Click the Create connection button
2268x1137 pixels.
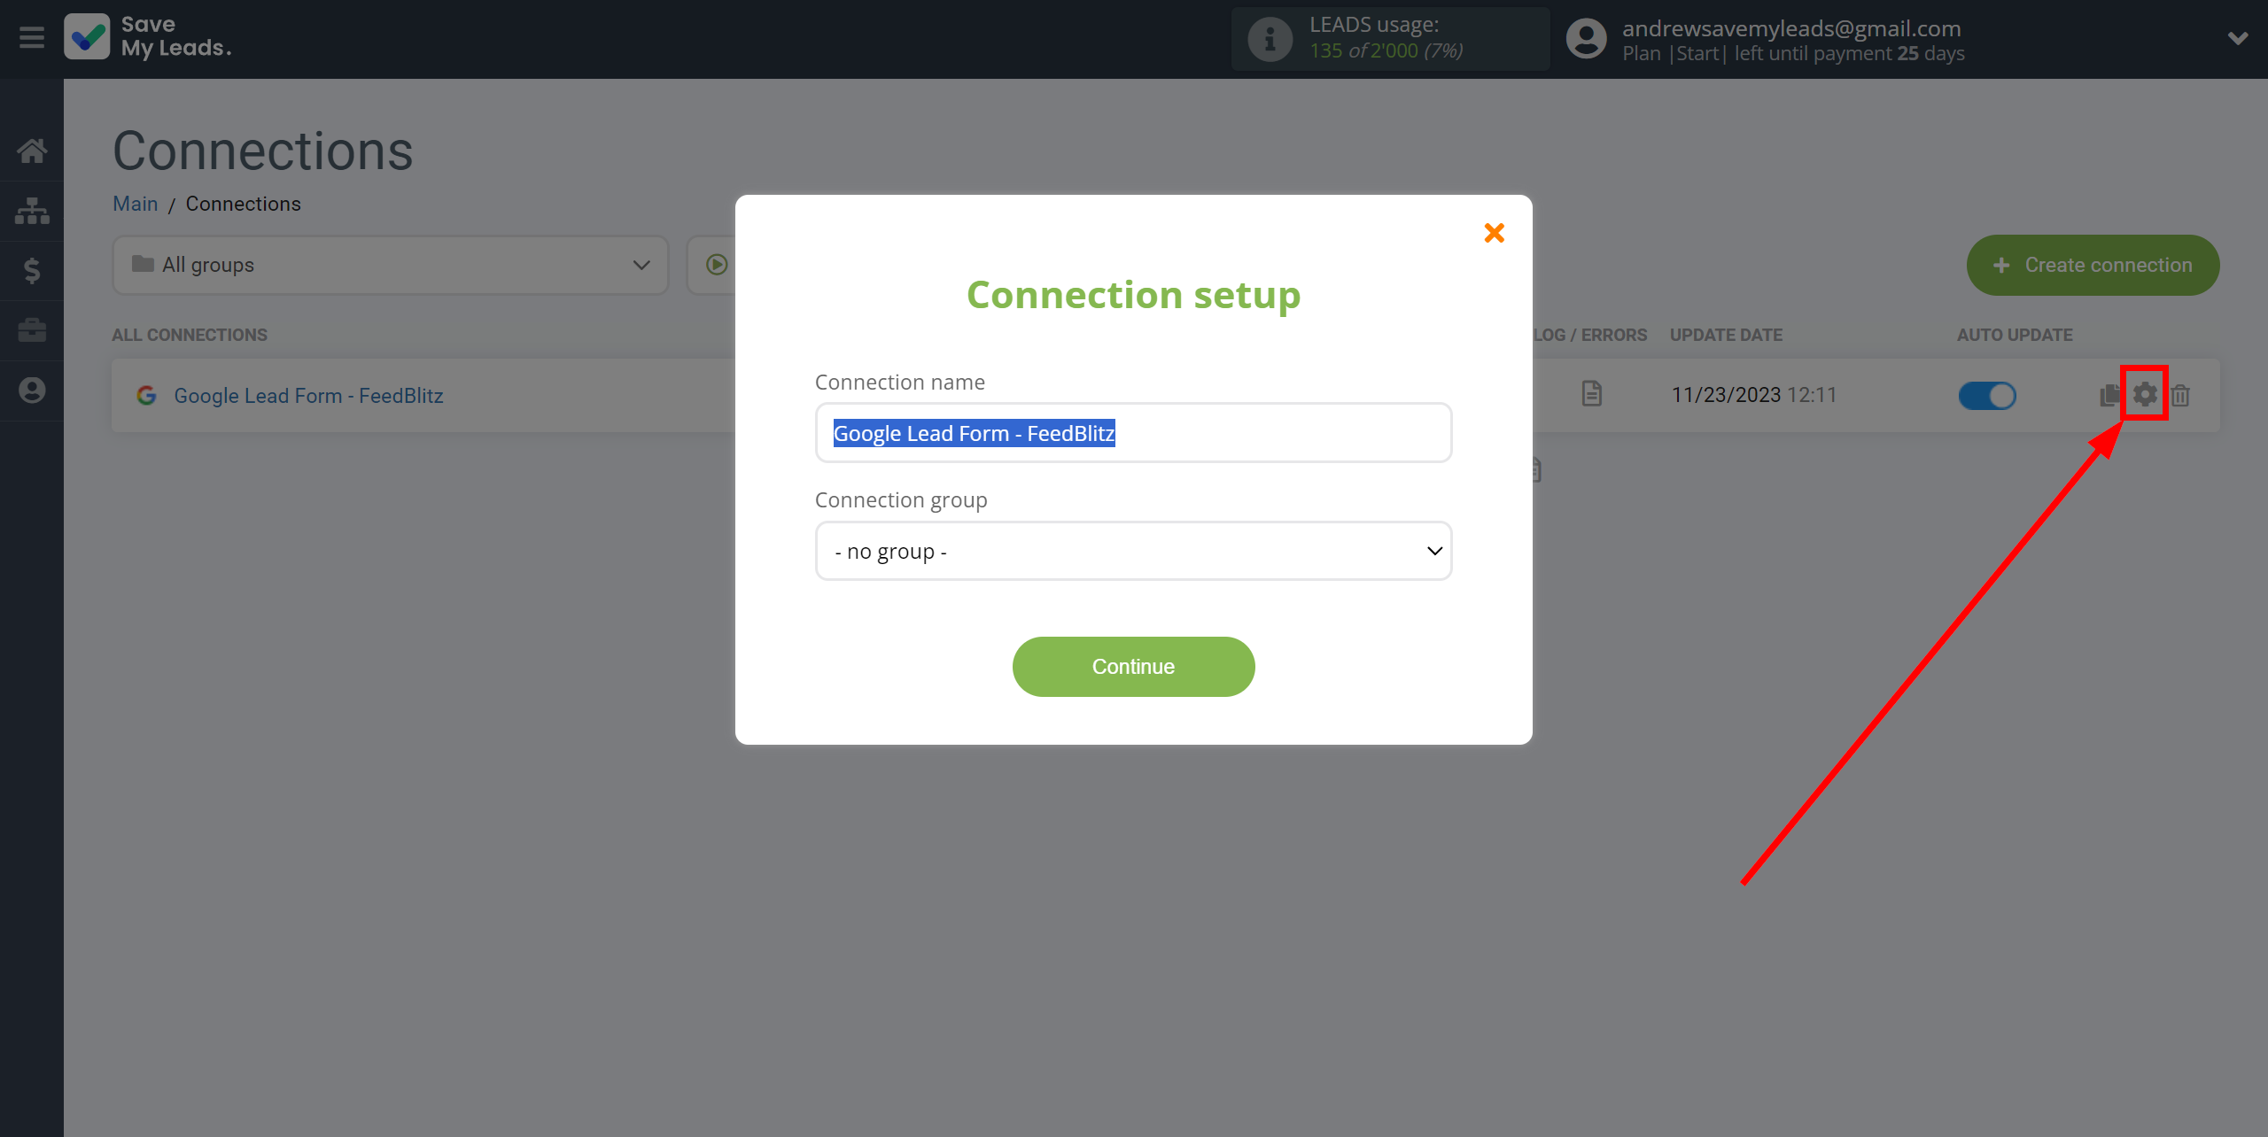2091,264
